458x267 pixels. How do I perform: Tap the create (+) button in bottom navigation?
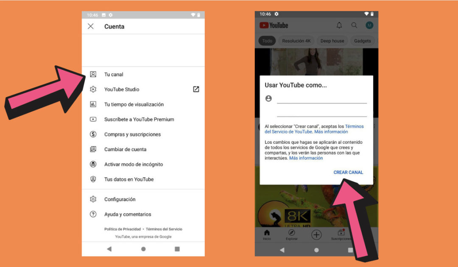316,235
